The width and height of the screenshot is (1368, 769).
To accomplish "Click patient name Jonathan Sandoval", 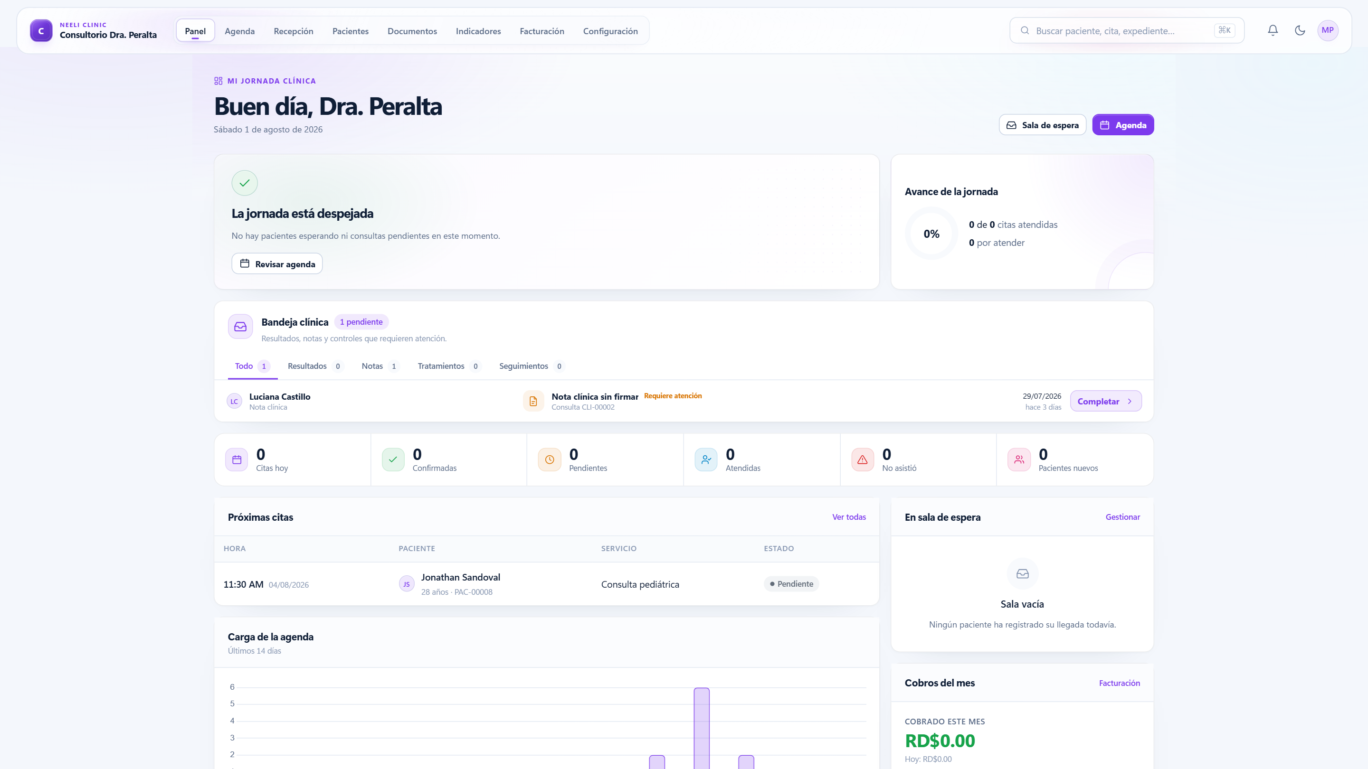I will pos(460,577).
